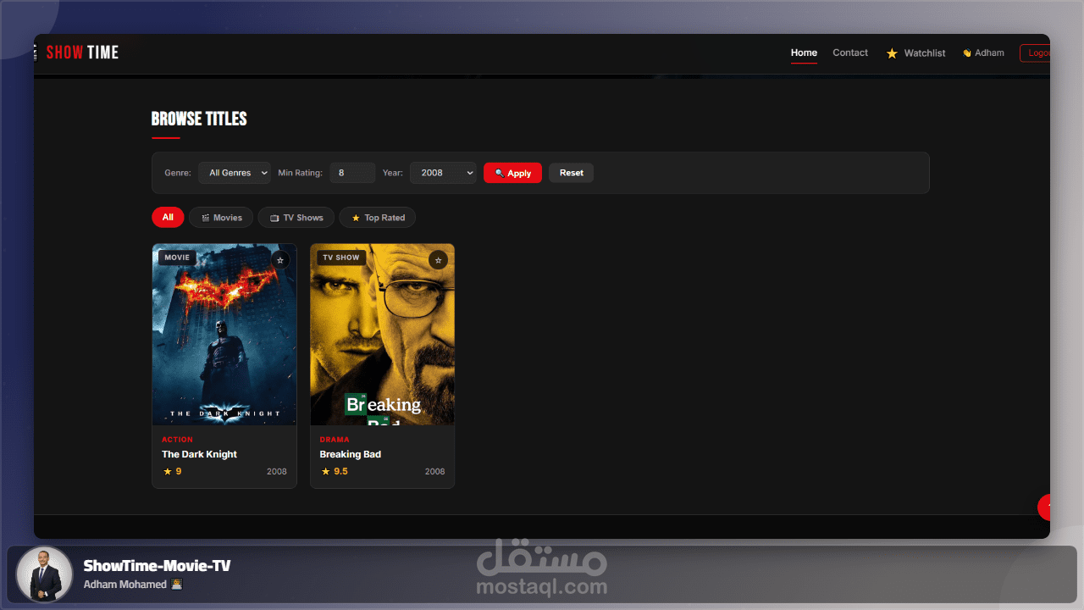Click the TV SHOW badge on Breaking Bad
1084x610 pixels.
341,258
